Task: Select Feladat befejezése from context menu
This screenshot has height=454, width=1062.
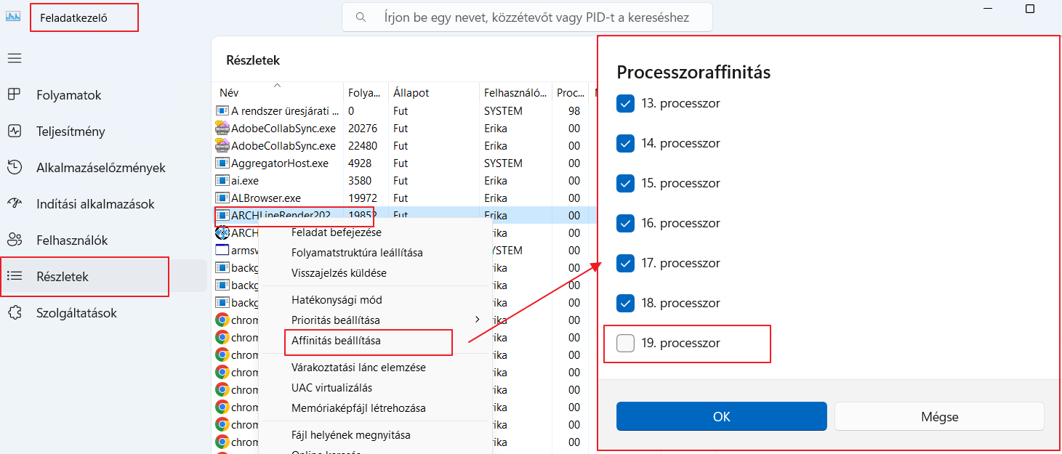Action: (337, 232)
